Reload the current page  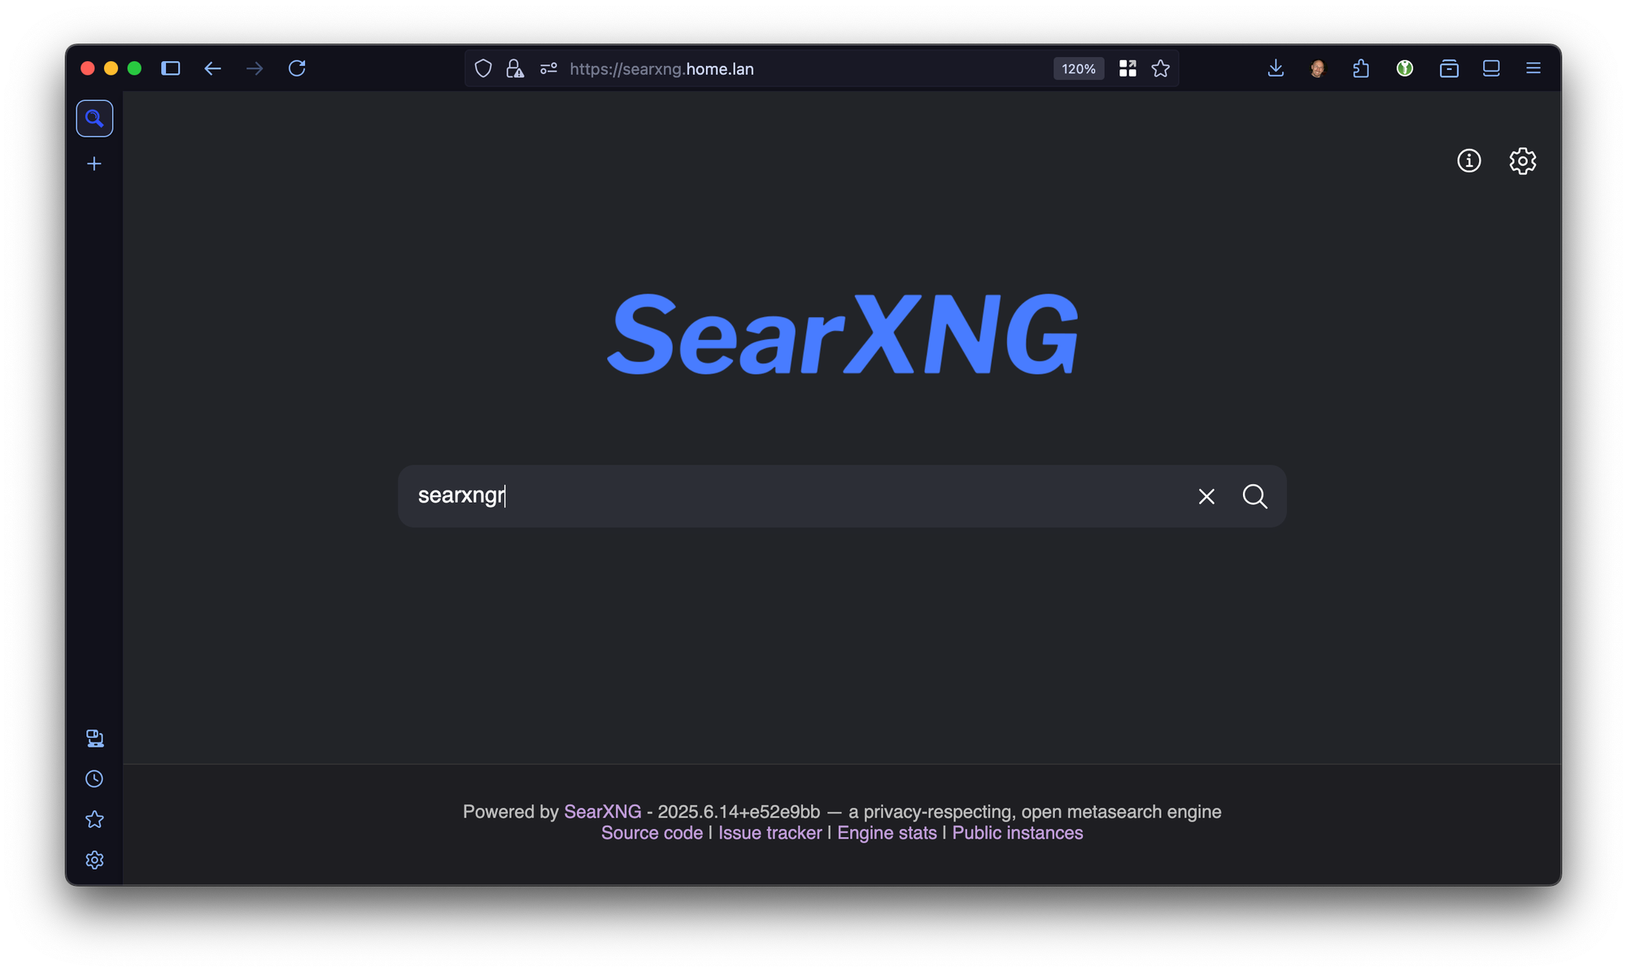(x=297, y=68)
